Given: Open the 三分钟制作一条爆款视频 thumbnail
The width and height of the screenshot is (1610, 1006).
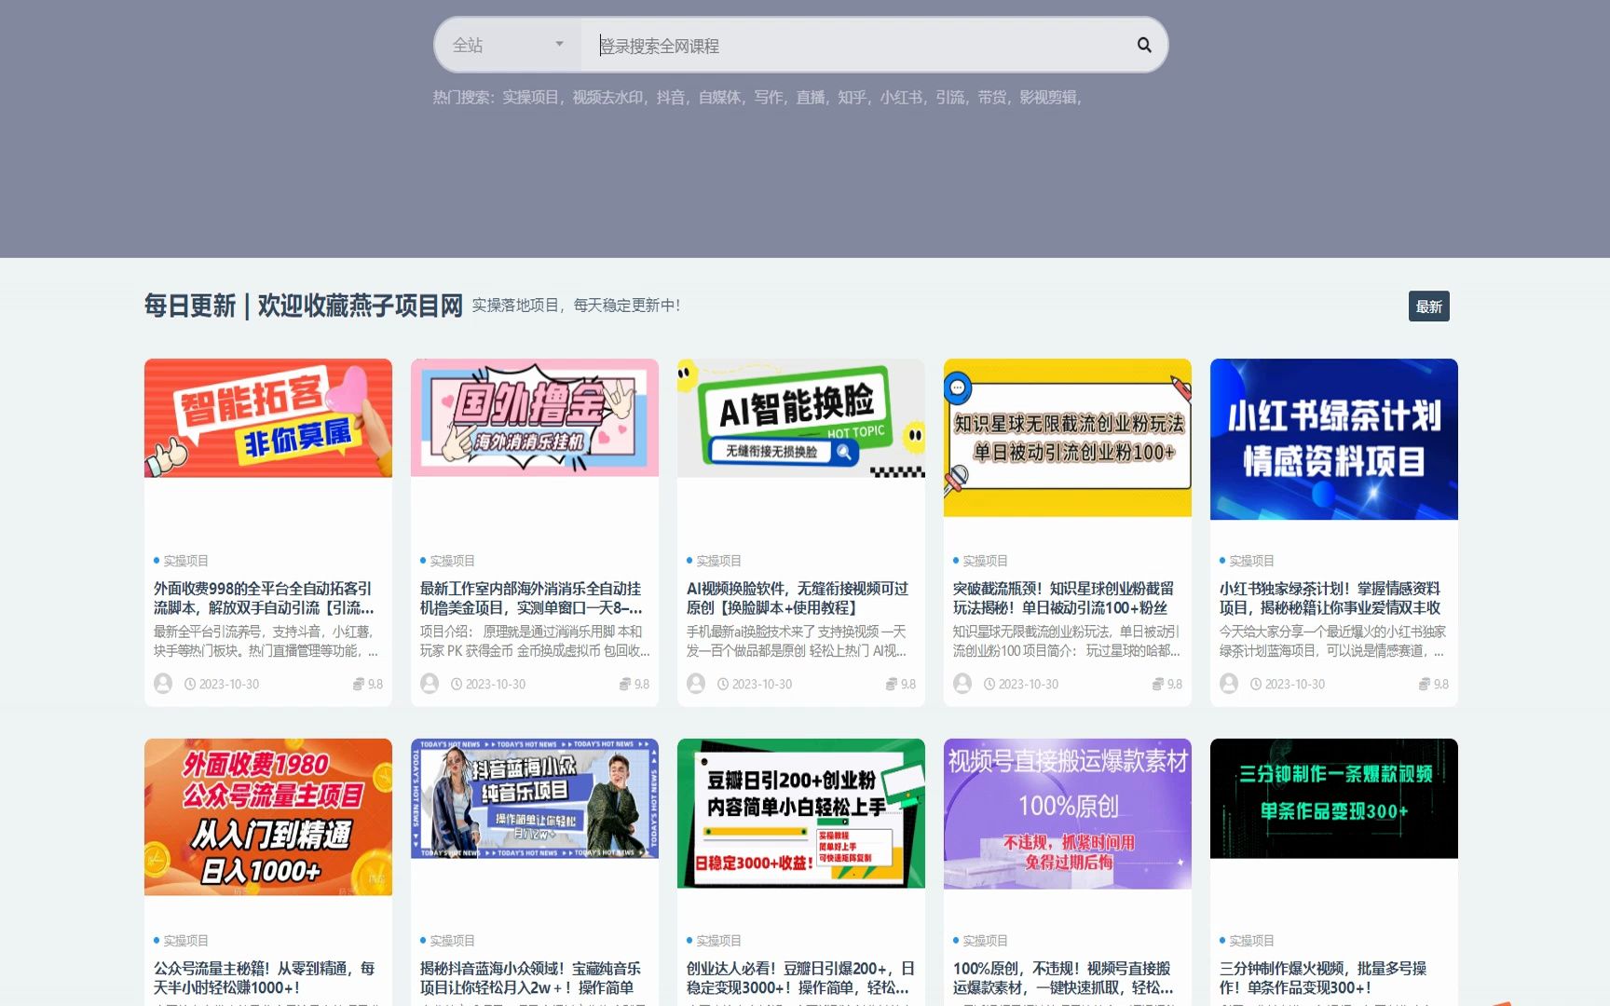Looking at the screenshot, I should [1334, 798].
